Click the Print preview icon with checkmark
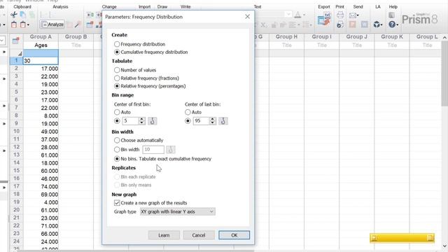 point(340,24)
